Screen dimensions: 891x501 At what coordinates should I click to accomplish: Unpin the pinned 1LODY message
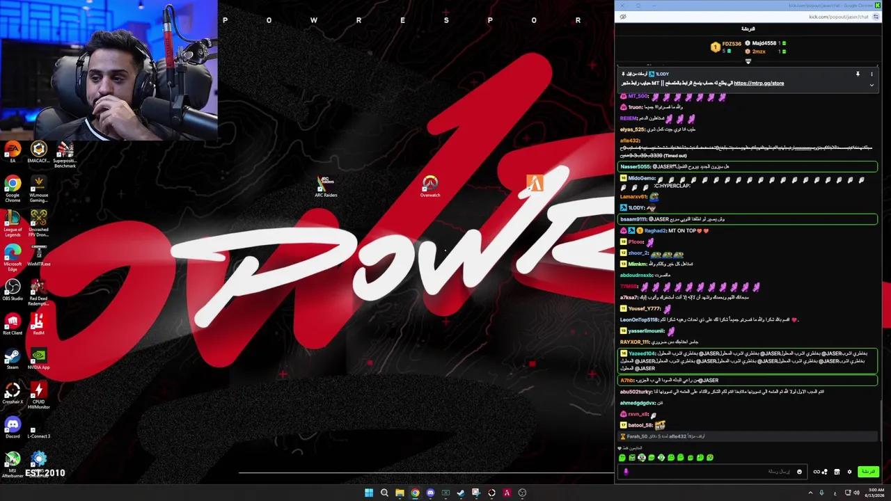[x=858, y=74]
